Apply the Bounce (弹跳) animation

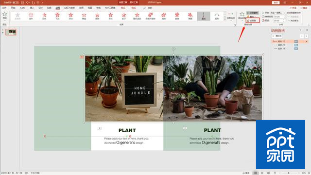pyautogui.click(x=190, y=16)
